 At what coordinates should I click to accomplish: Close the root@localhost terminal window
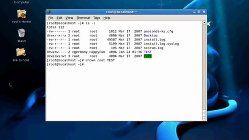(204, 12)
